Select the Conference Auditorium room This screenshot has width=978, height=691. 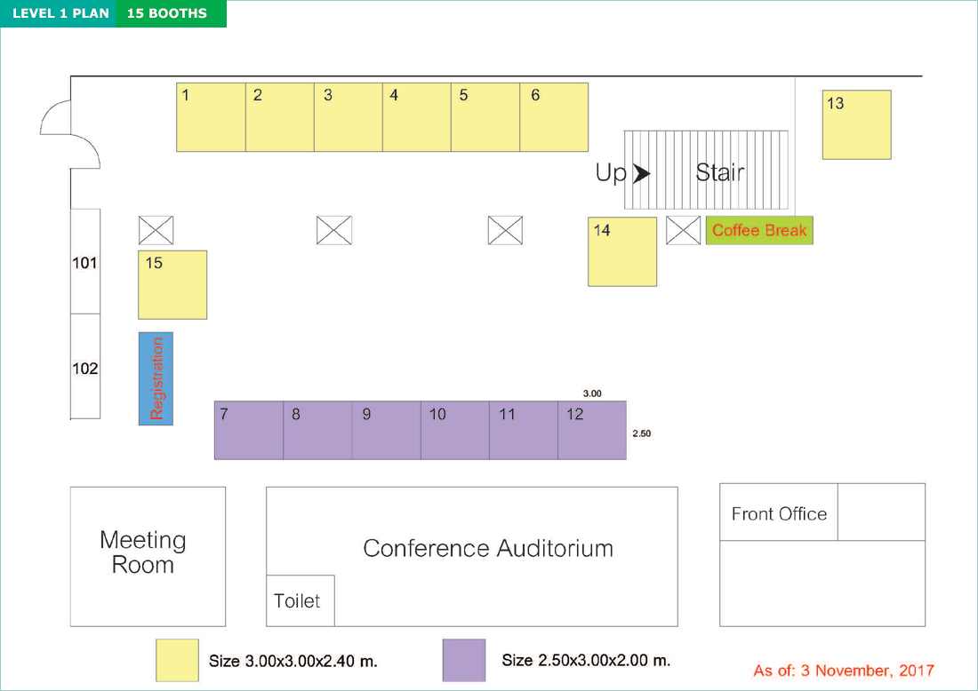click(472, 556)
